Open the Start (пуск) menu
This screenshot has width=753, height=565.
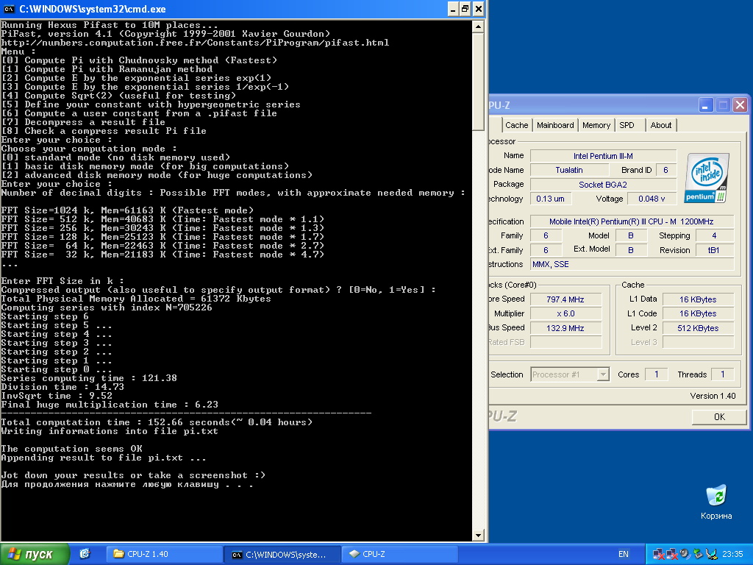pyautogui.click(x=35, y=554)
